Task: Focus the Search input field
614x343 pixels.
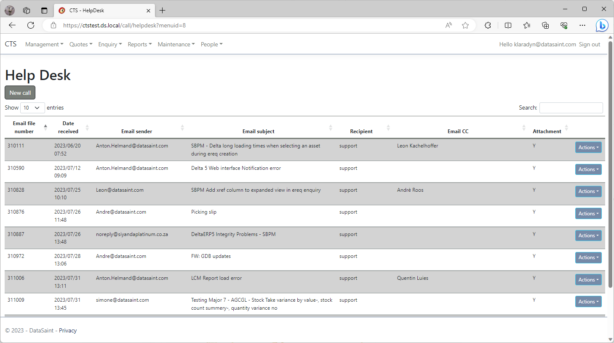Action: point(571,108)
